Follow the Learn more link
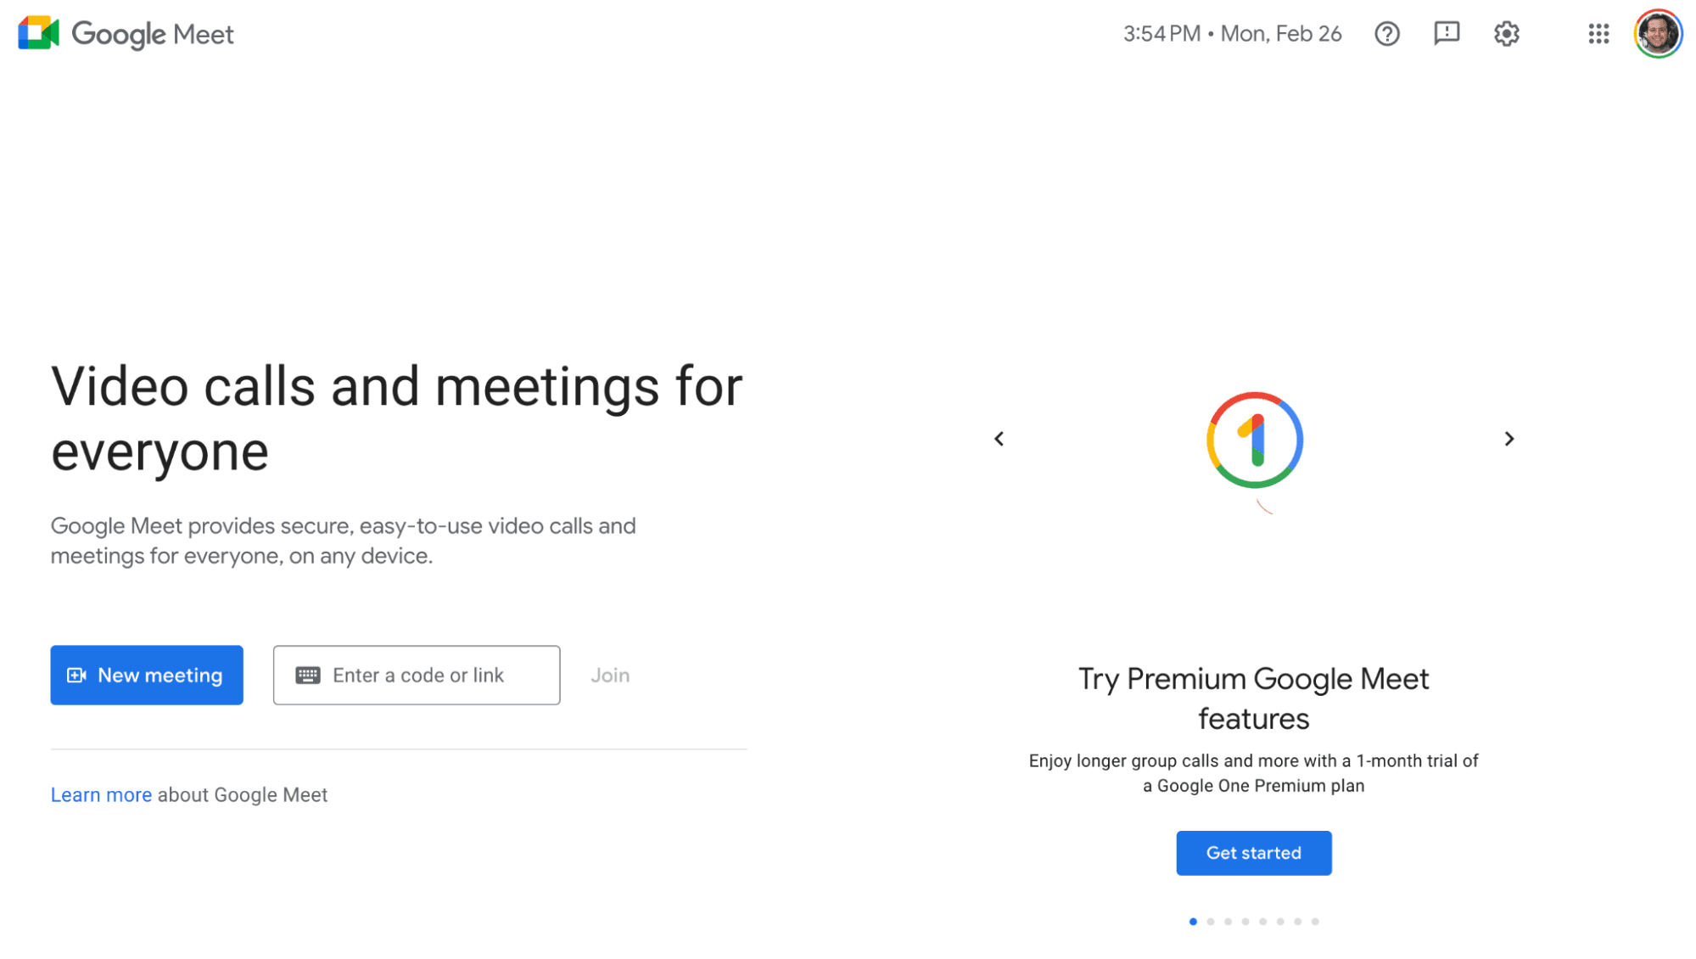Screen dimensions: 1696x959 coord(101,795)
